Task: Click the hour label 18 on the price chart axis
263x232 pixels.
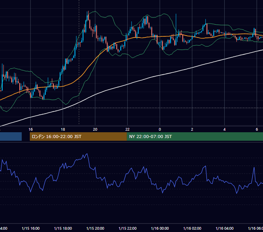Action: [63, 130]
